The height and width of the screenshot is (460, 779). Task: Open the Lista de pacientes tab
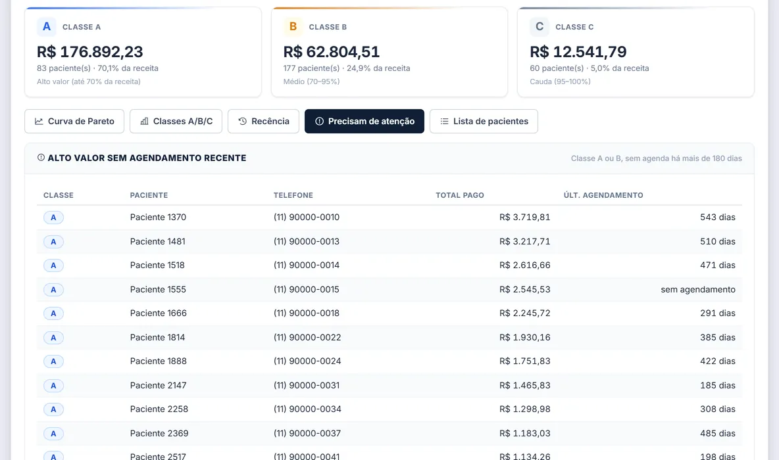click(x=484, y=121)
